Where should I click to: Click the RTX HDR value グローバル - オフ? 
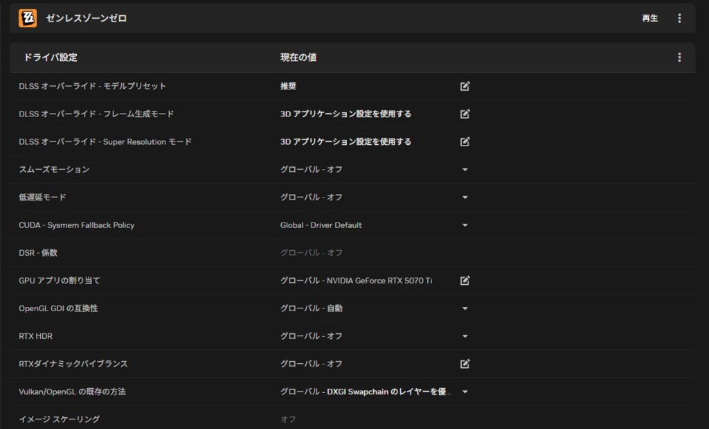312,336
